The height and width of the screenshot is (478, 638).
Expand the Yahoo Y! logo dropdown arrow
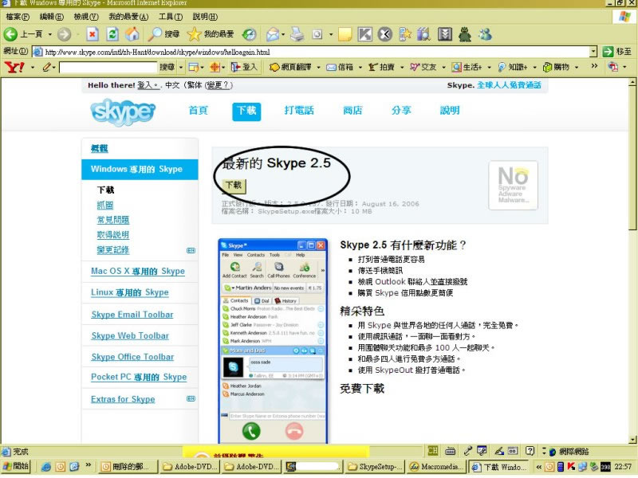click(33, 67)
